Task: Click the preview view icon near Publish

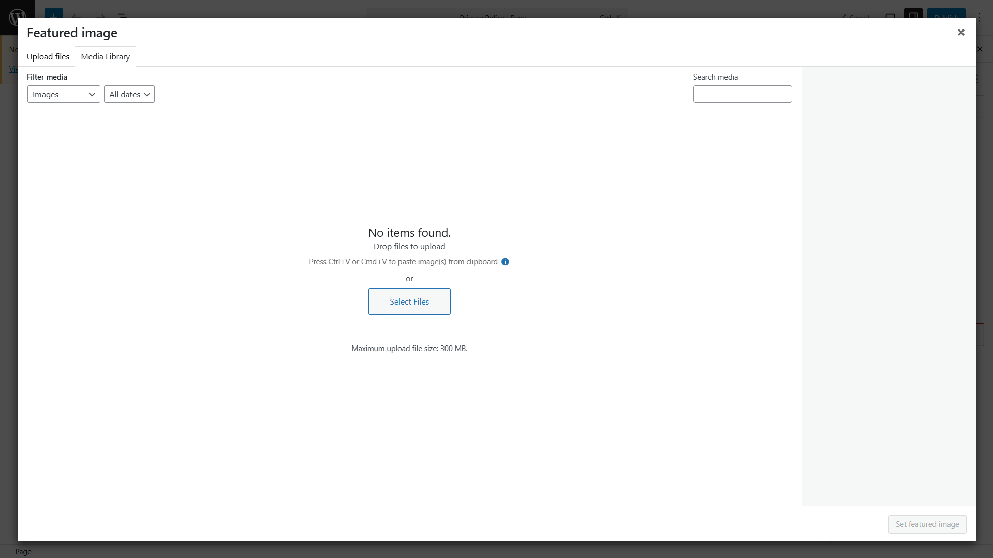Action: coord(891,17)
